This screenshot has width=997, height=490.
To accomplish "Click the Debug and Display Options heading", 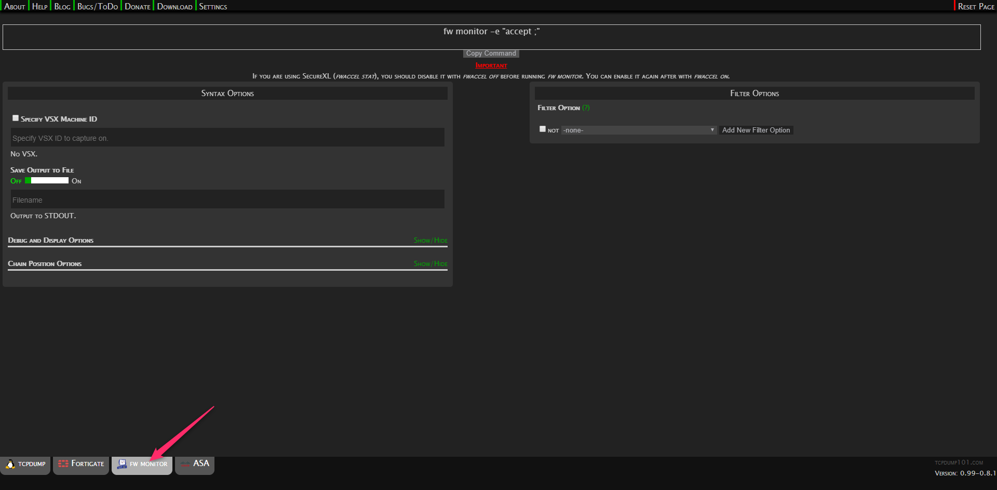I will click(x=51, y=241).
